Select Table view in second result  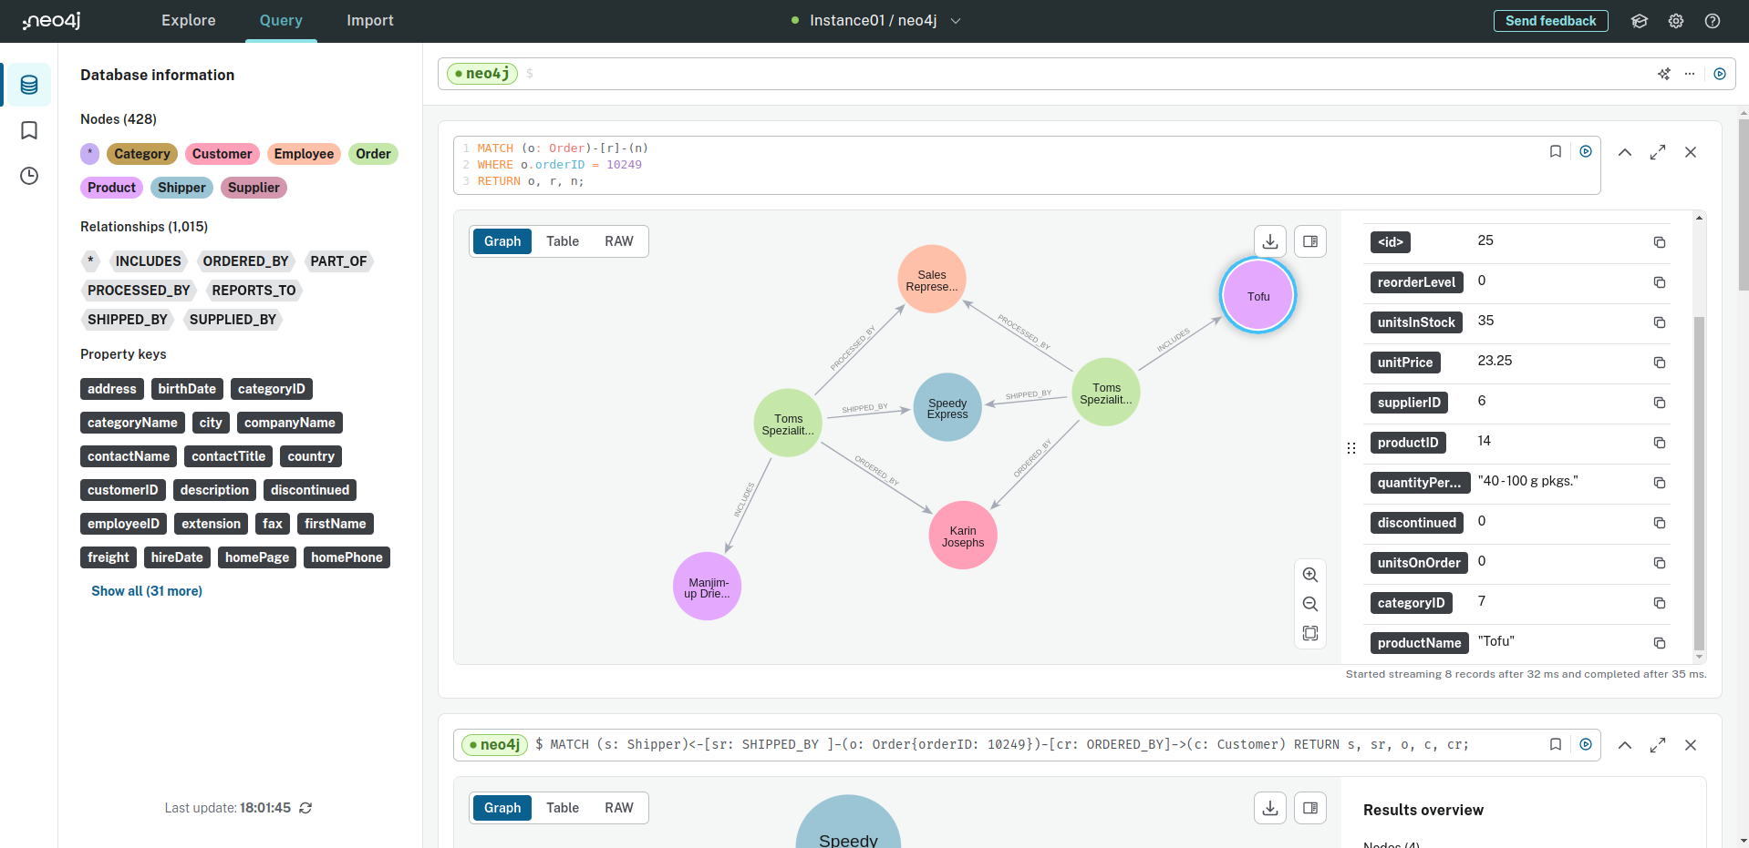pos(563,808)
